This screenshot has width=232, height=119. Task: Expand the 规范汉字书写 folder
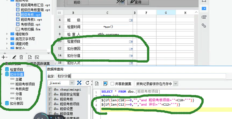coord(7,39)
